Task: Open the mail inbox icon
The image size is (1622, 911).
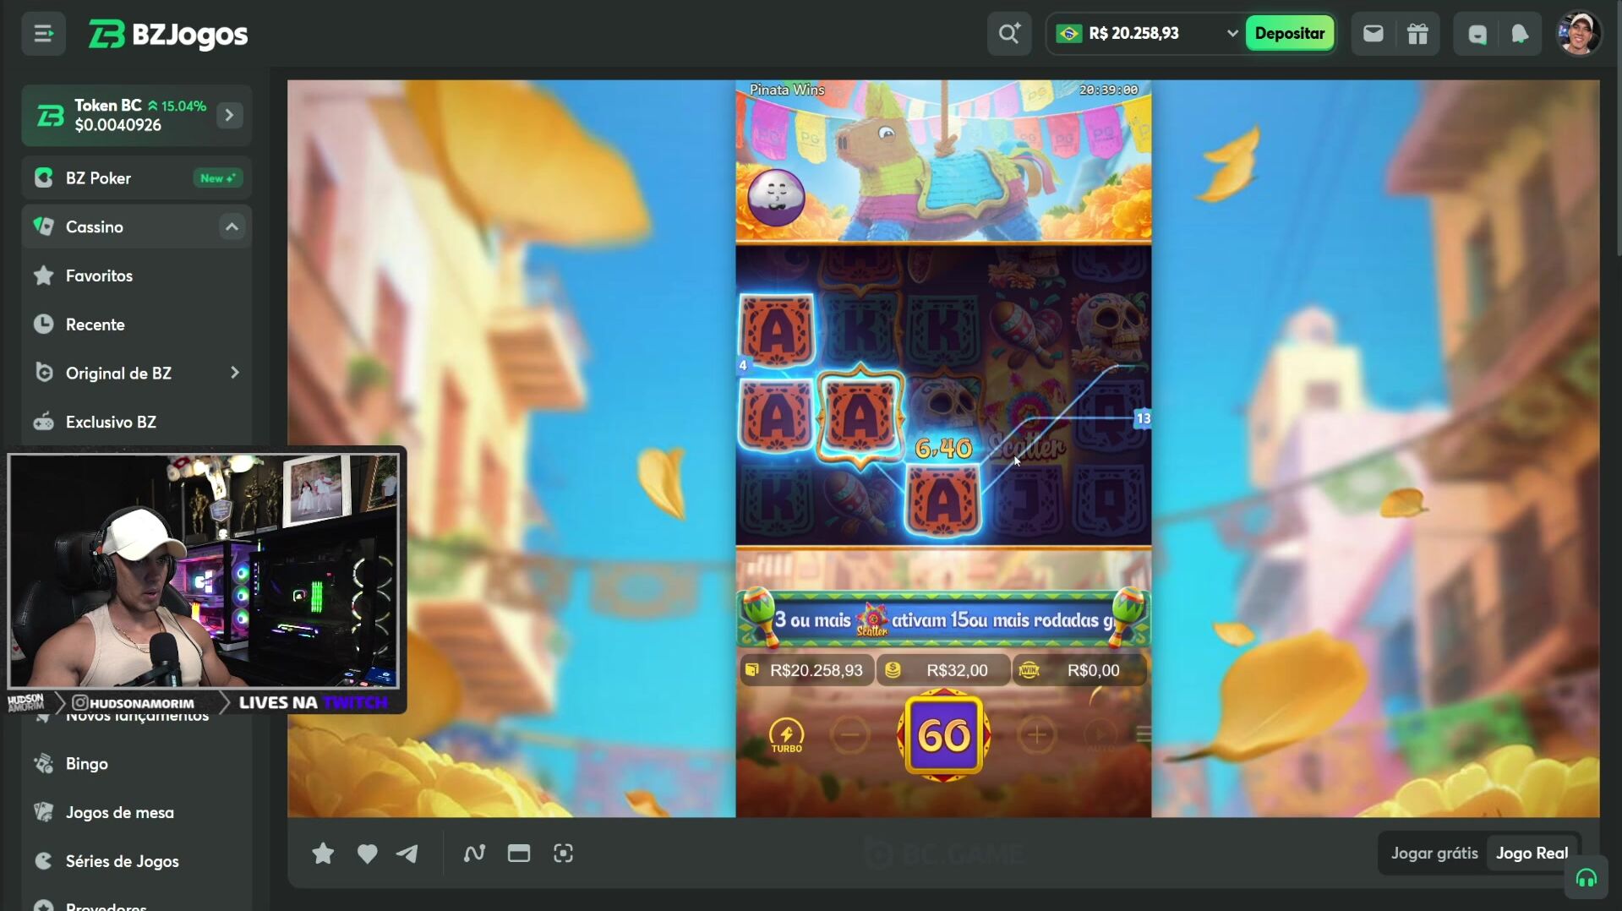Action: [1373, 34]
